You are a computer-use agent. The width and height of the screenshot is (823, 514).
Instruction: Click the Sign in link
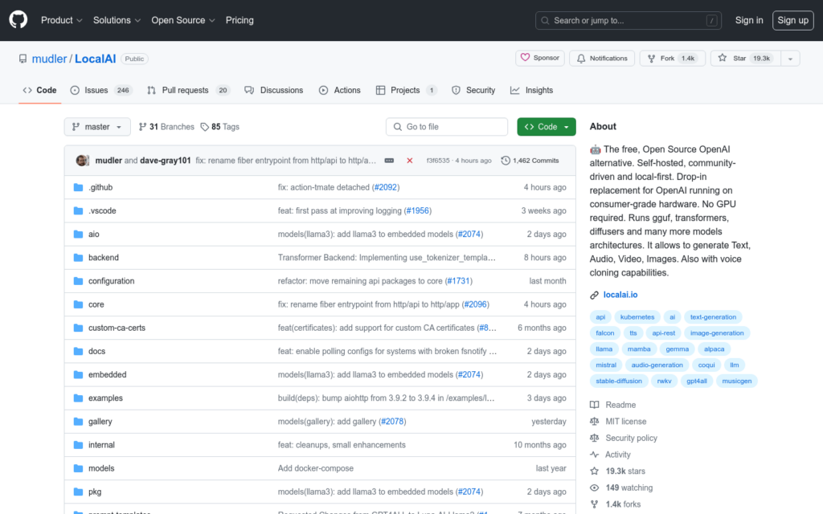click(749, 20)
